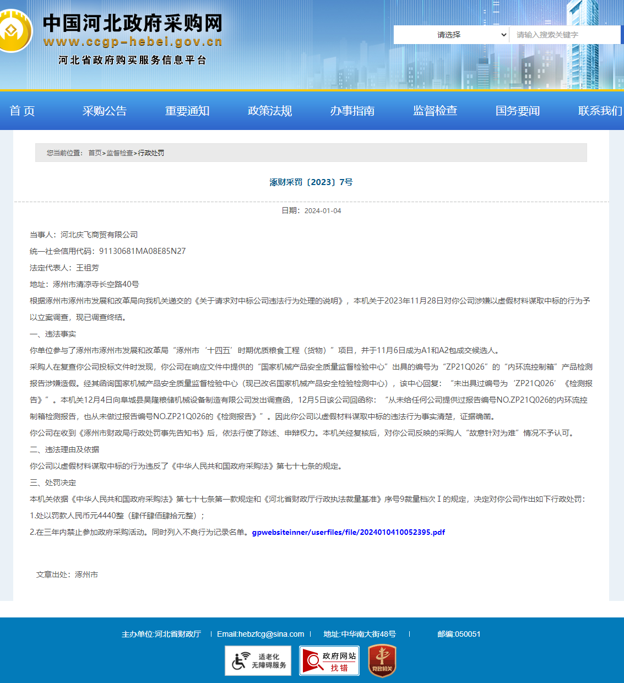Image resolution: width=624 pixels, height=683 pixels.
Task: Navigate to 监督检查 section
Action: click(435, 111)
